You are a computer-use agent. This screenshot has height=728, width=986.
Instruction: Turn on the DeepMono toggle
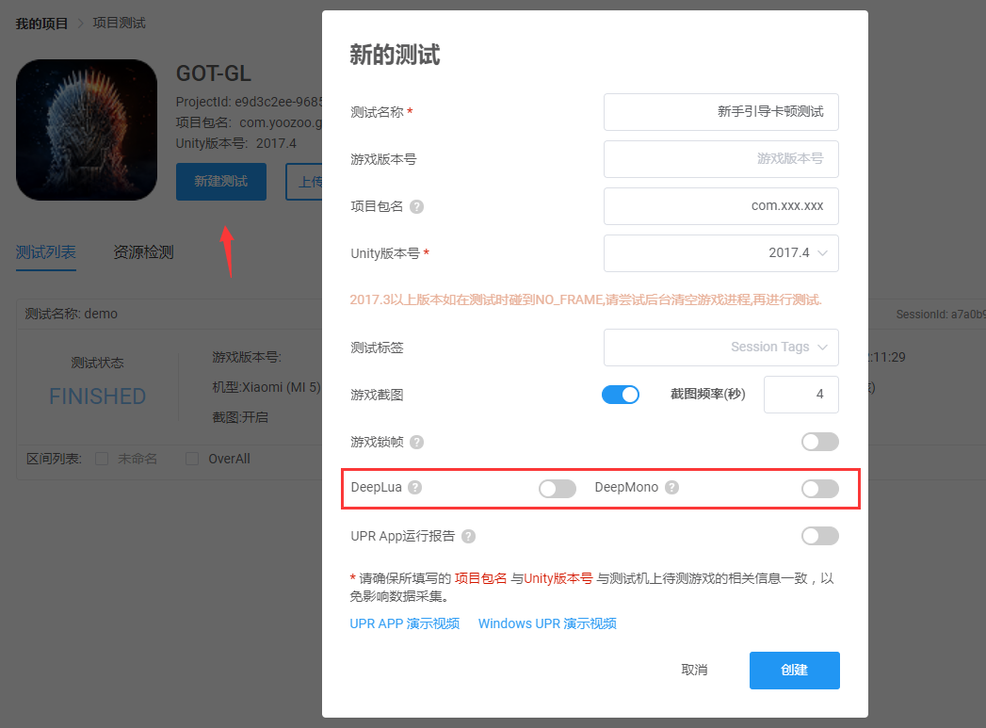[x=819, y=488]
